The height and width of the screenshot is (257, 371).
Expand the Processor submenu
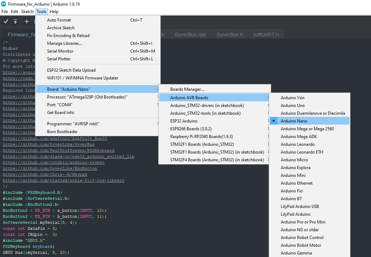[x=98, y=97]
